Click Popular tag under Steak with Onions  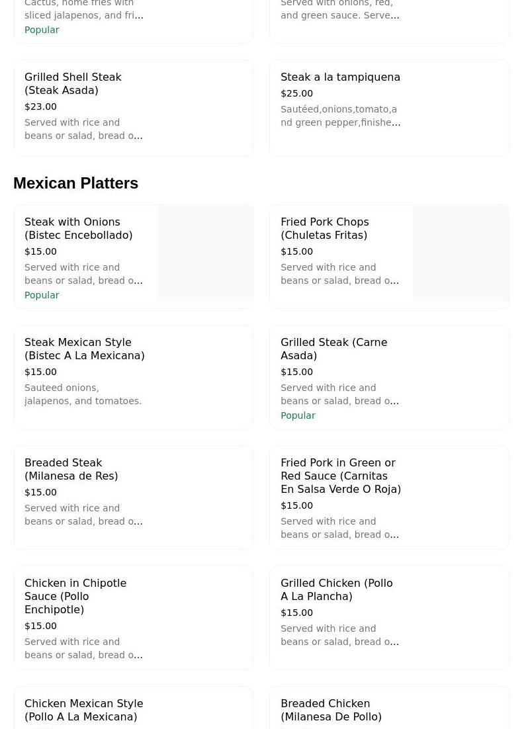[42, 296]
